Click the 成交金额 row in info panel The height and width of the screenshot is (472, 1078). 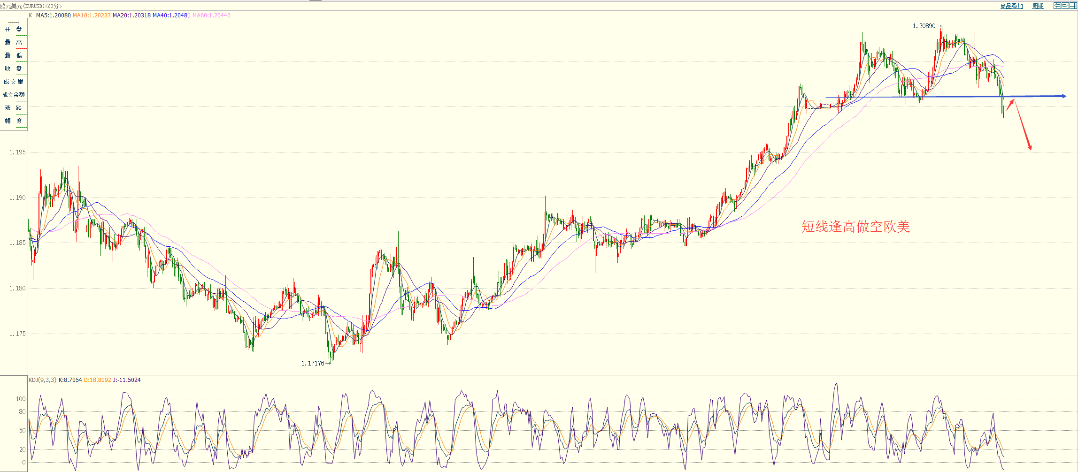(14, 95)
